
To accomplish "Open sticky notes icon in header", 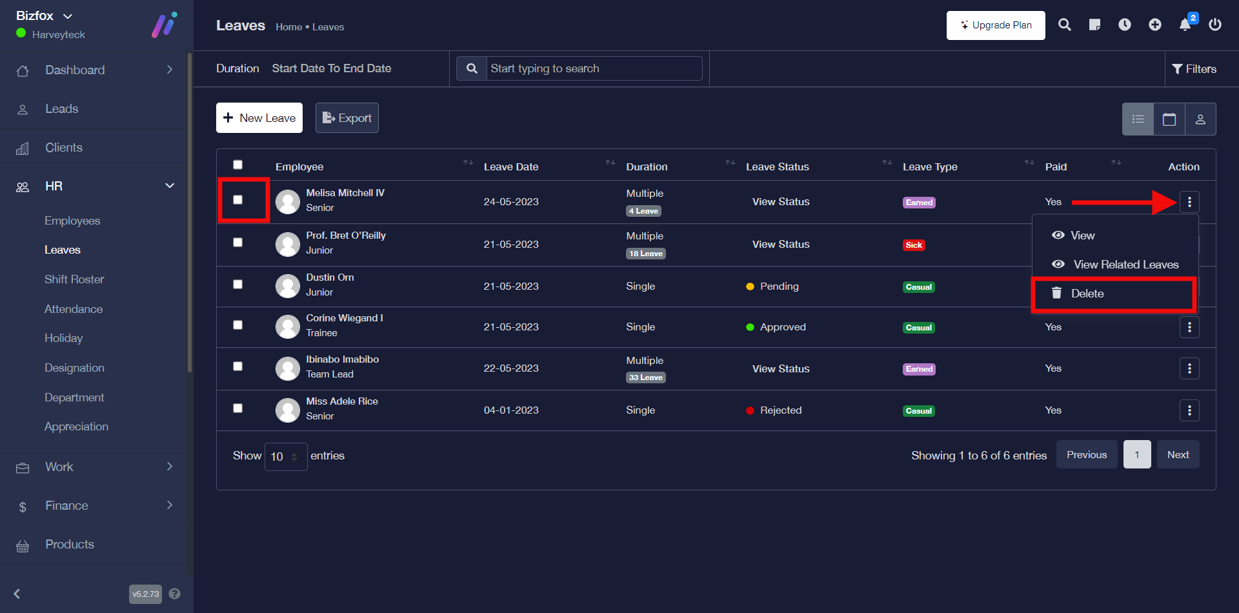I will pos(1094,25).
